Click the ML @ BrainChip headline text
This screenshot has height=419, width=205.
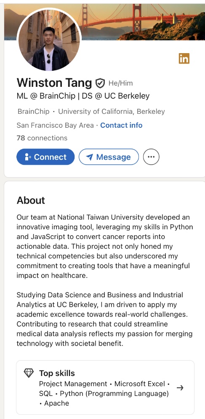pyautogui.click(x=83, y=96)
